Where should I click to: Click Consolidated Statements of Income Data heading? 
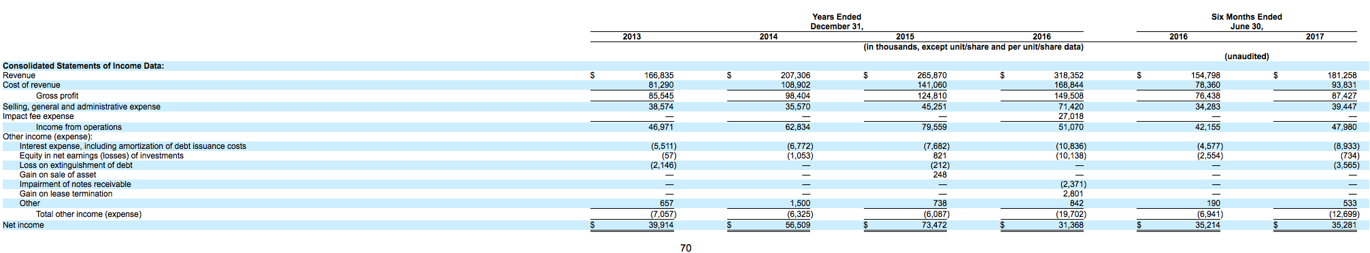click(83, 66)
